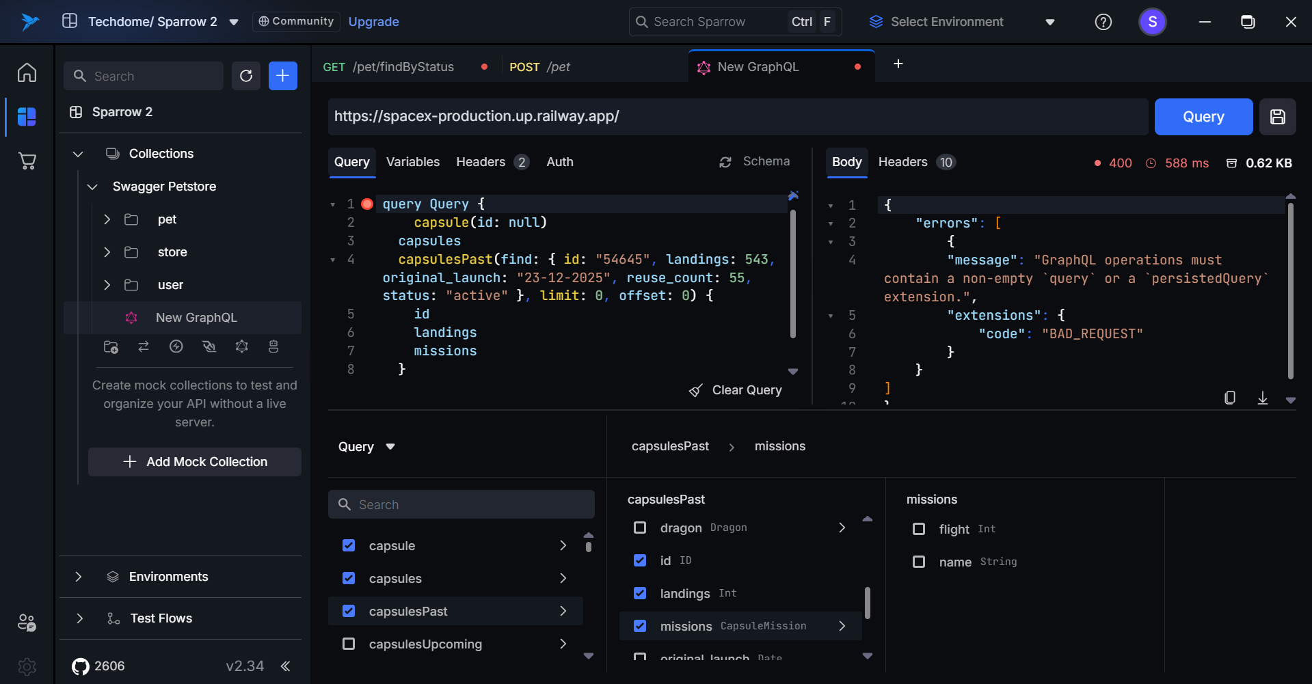Download the response using the download icon
The image size is (1312, 684).
pyautogui.click(x=1262, y=397)
